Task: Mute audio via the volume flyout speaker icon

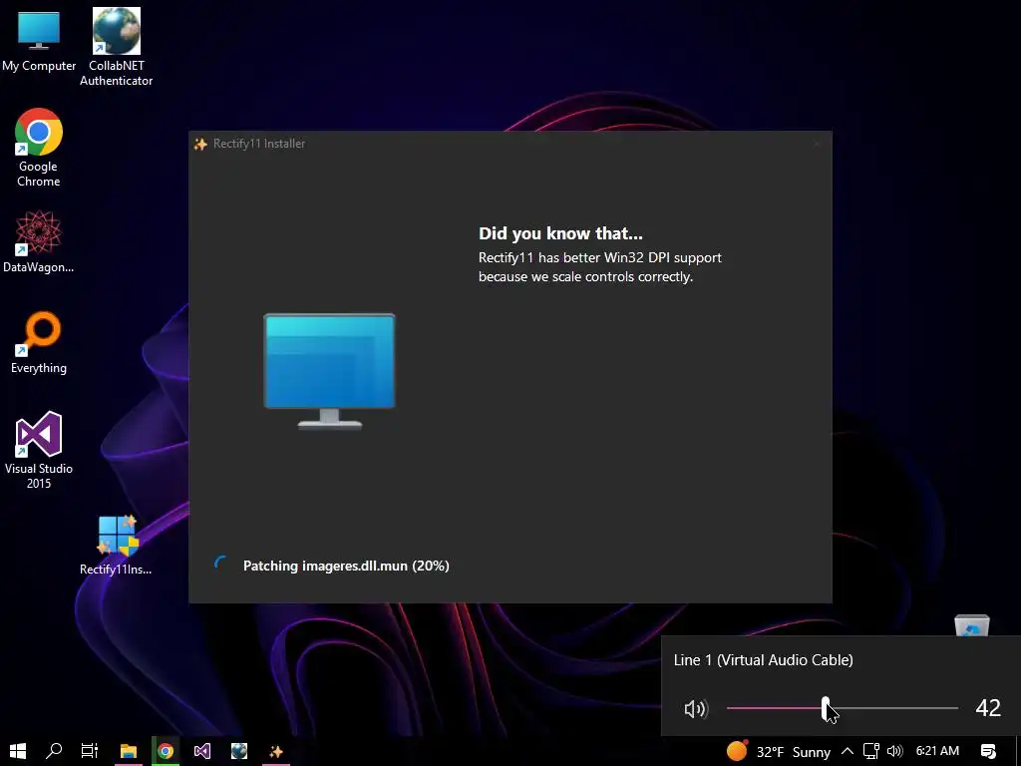Action: tap(695, 708)
